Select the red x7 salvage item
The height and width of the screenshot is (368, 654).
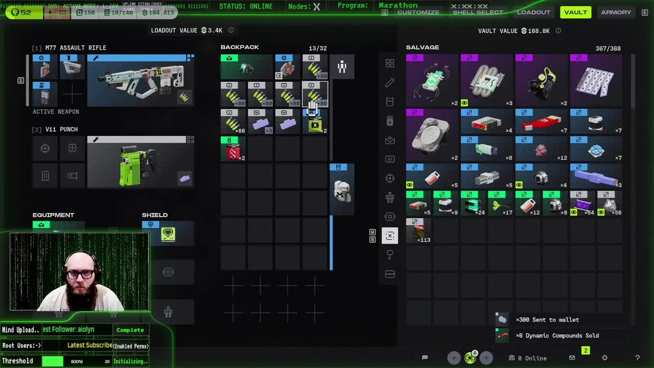[541, 122]
